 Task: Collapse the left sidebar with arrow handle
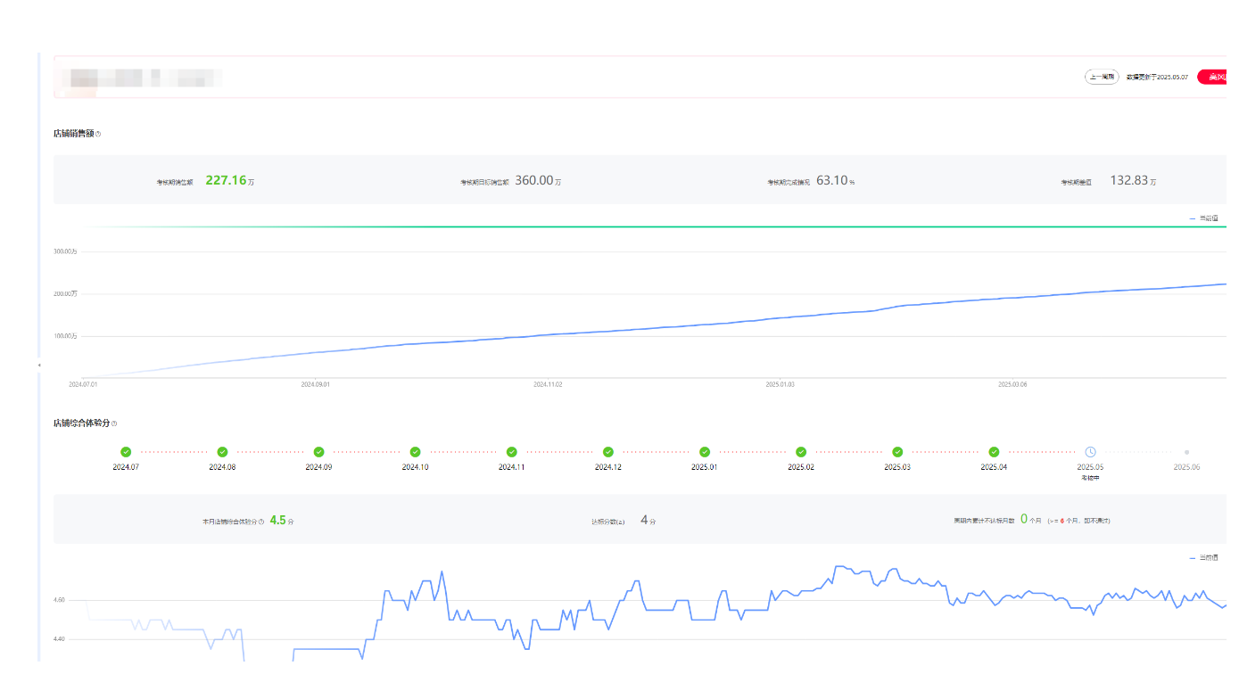[38, 366]
